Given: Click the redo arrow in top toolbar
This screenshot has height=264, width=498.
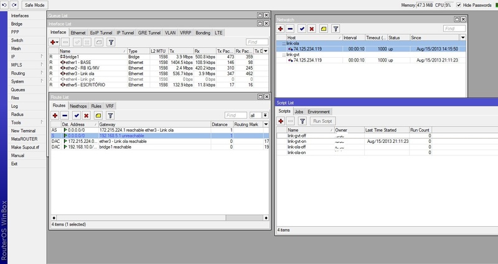Looking at the screenshot, I should (x=14, y=4).
